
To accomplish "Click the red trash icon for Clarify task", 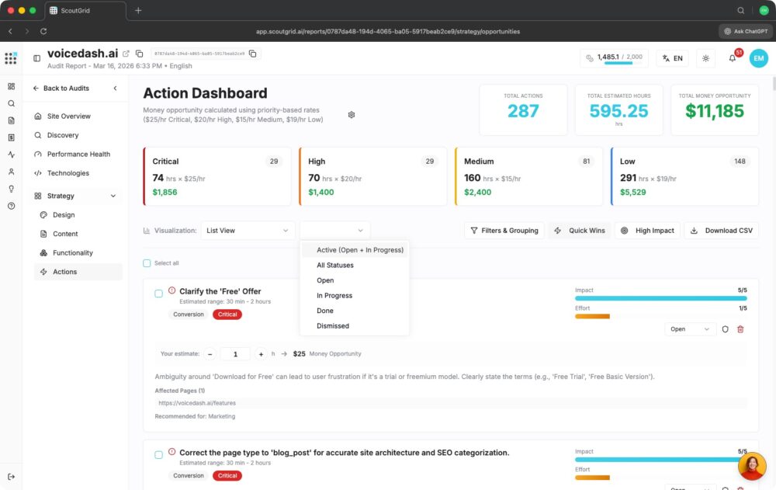I will (740, 329).
